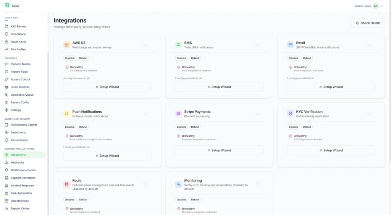This screenshot has height=215, width=391.
Task: Click the Operations Queue icon
Action: [6, 95]
